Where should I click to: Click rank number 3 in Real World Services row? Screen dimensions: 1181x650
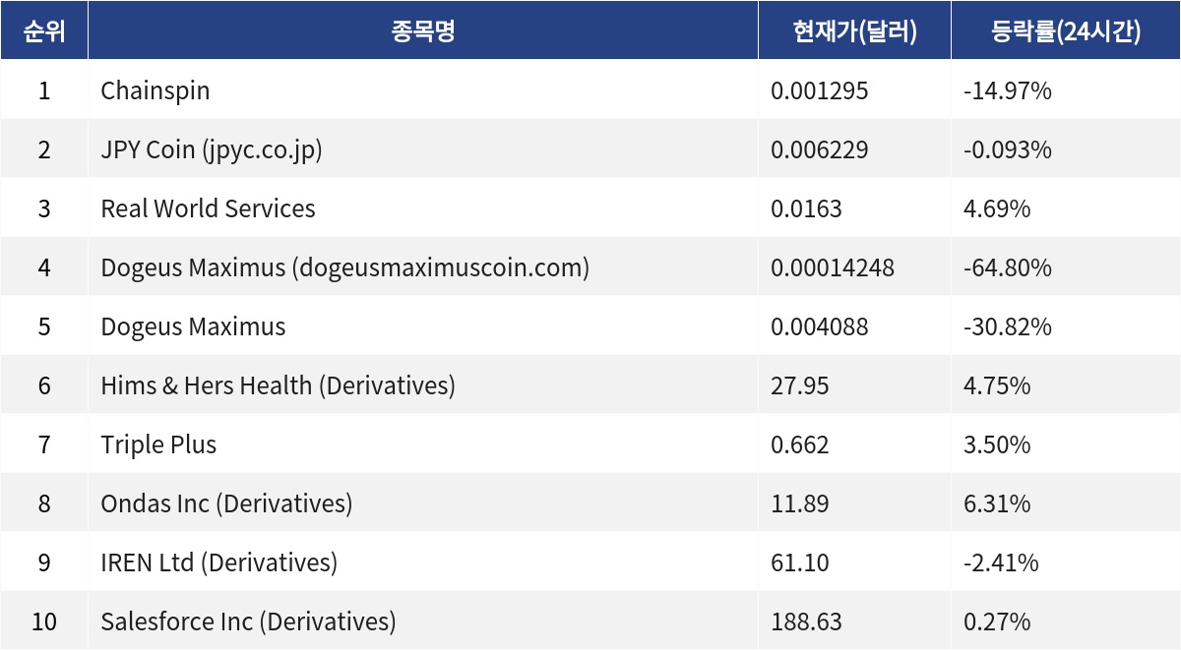coord(44,208)
